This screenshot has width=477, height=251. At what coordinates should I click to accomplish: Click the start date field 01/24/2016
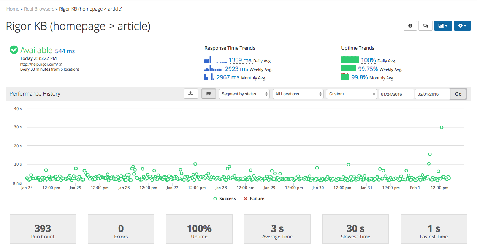396,94
